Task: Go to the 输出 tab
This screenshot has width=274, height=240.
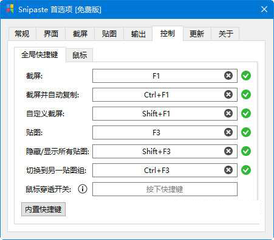Action: [x=139, y=34]
